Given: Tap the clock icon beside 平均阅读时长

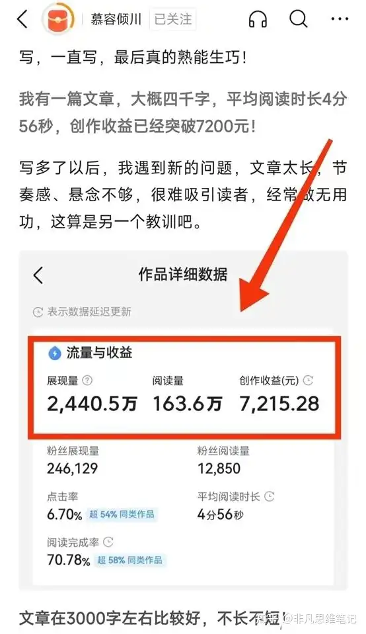Looking at the screenshot, I should (x=269, y=496).
